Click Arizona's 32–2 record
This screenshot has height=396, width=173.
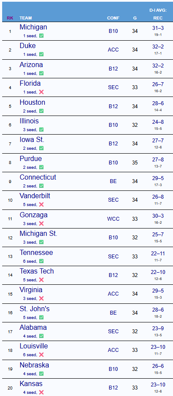tap(158, 66)
